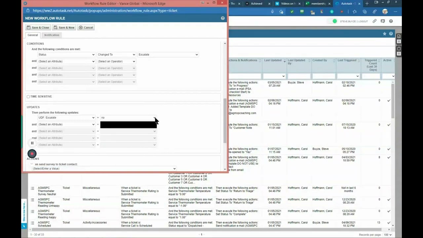Screen dimensions: 423x238
Task: Click the clipboard icon on right sidebar
Action: pos(399,48)
